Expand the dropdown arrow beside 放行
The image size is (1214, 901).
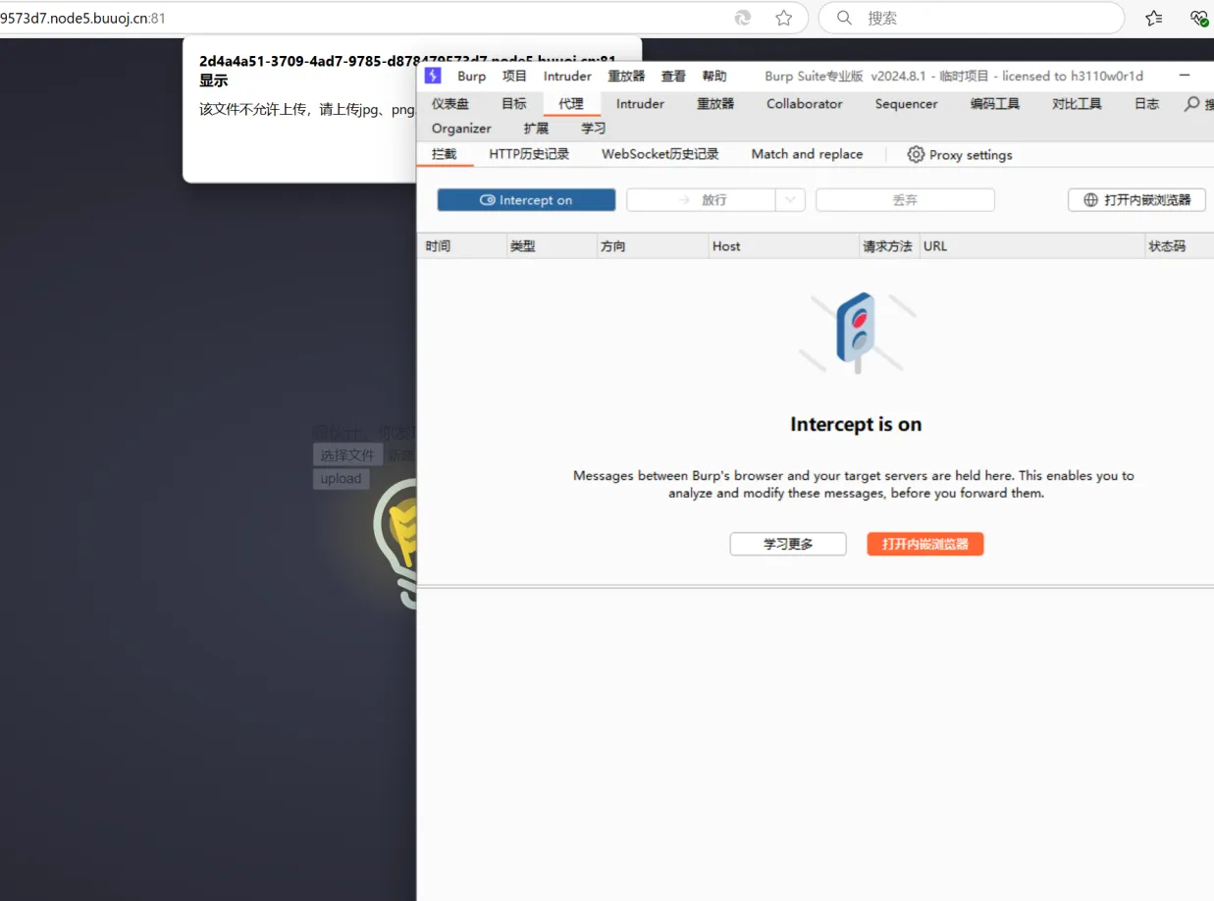(x=790, y=200)
